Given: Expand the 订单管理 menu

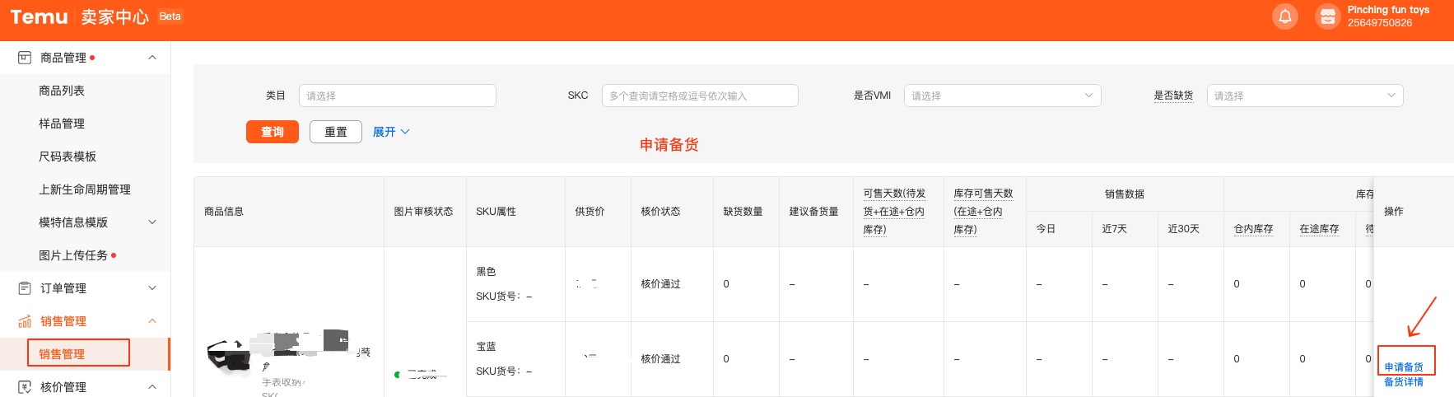Looking at the screenshot, I should point(152,288).
